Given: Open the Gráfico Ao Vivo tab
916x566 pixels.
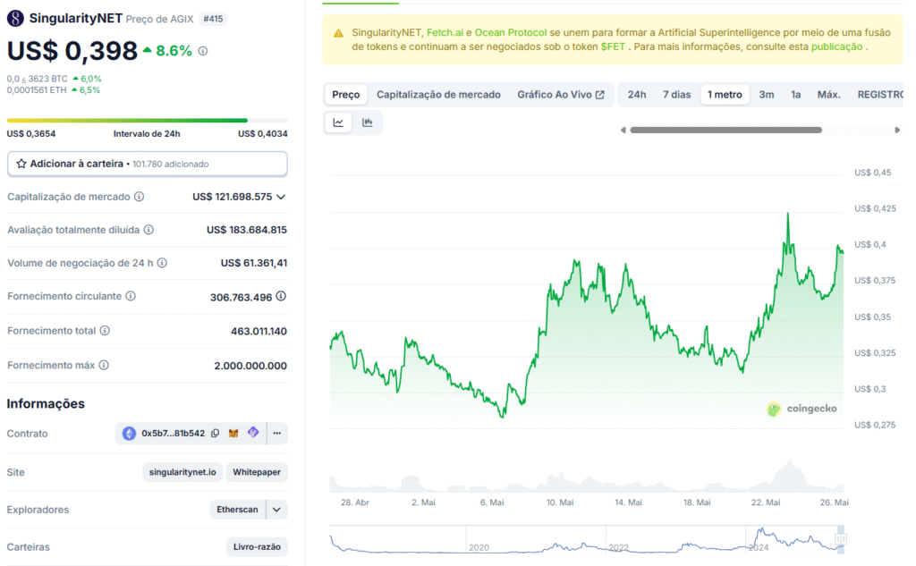Looking at the screenshot, I should (x=562, y=93).
